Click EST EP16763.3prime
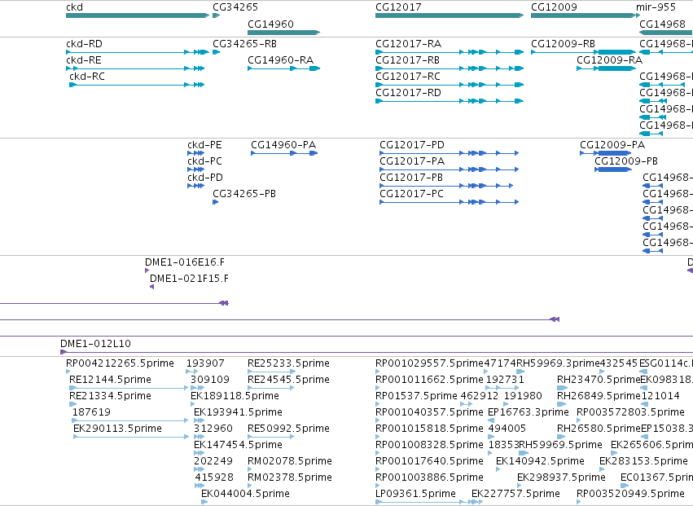The width and height of the screenshot is (693, 506). tap(529, 412)
